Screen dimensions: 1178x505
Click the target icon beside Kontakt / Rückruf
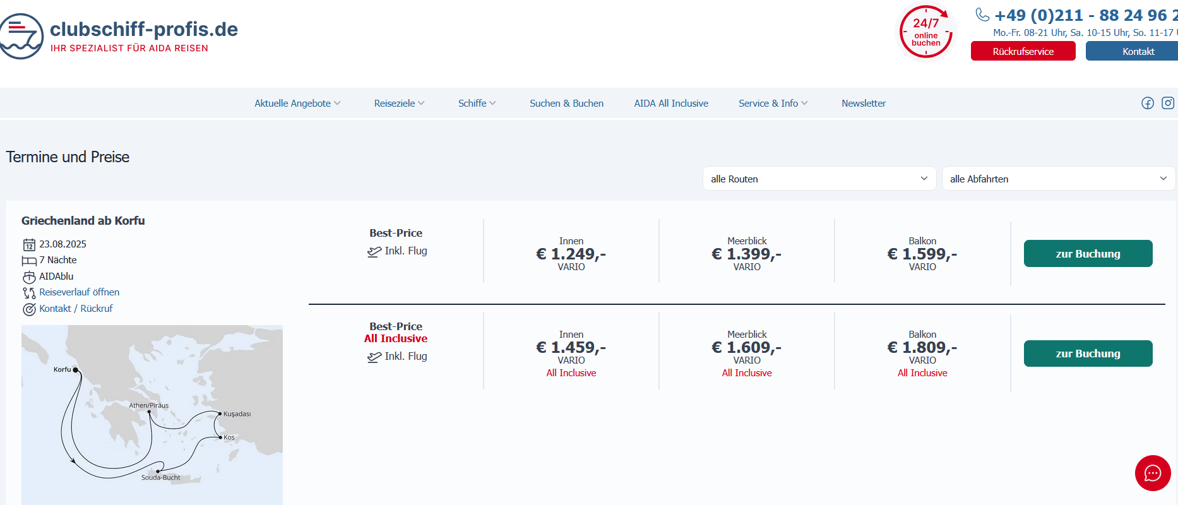point(29,309)
